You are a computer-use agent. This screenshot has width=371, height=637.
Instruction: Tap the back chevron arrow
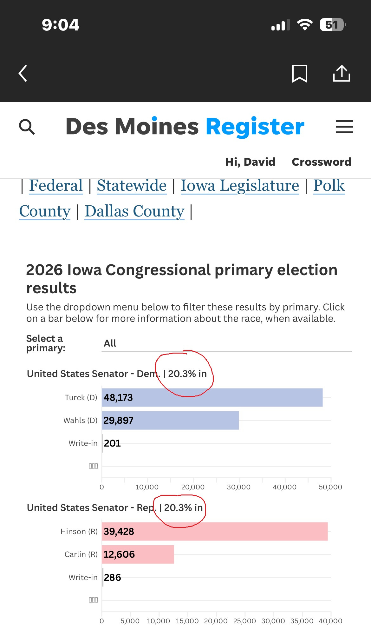click(23, 74)
